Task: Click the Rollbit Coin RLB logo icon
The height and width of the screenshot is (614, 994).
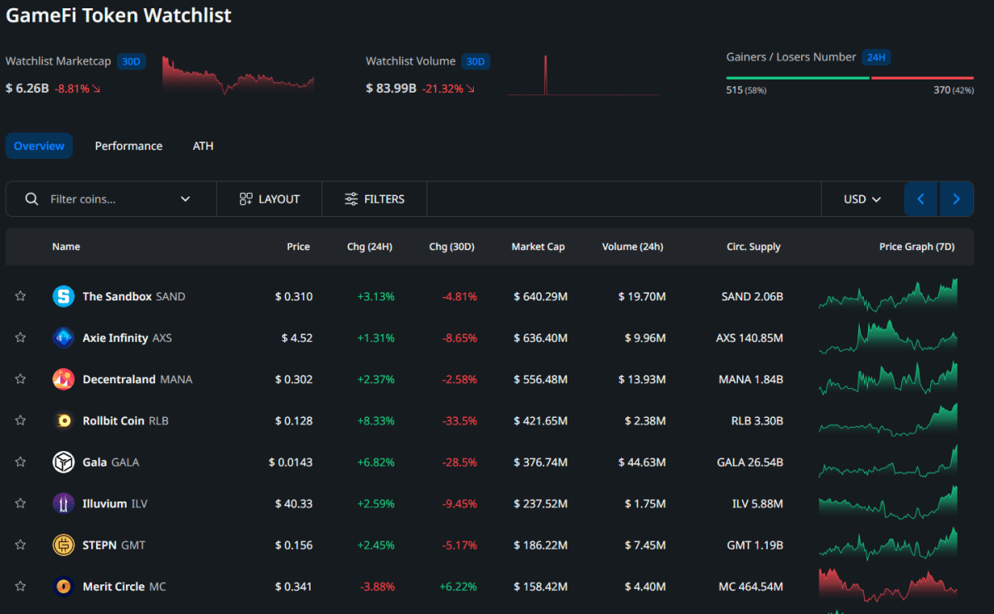Action: pyautogui.click(x=64, y=420)
